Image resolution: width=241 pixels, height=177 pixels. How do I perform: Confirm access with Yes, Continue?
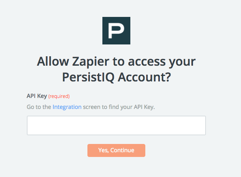click(116, 150)
